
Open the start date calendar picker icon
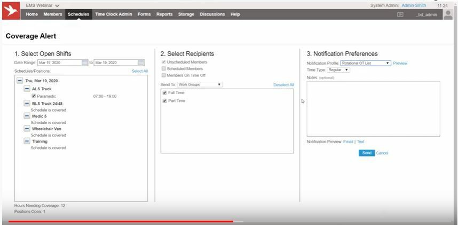85,63
